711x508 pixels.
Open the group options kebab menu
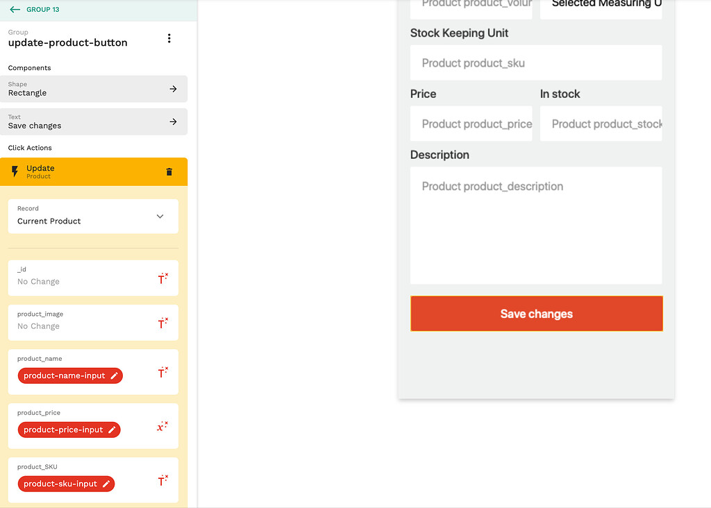(169, 38)
